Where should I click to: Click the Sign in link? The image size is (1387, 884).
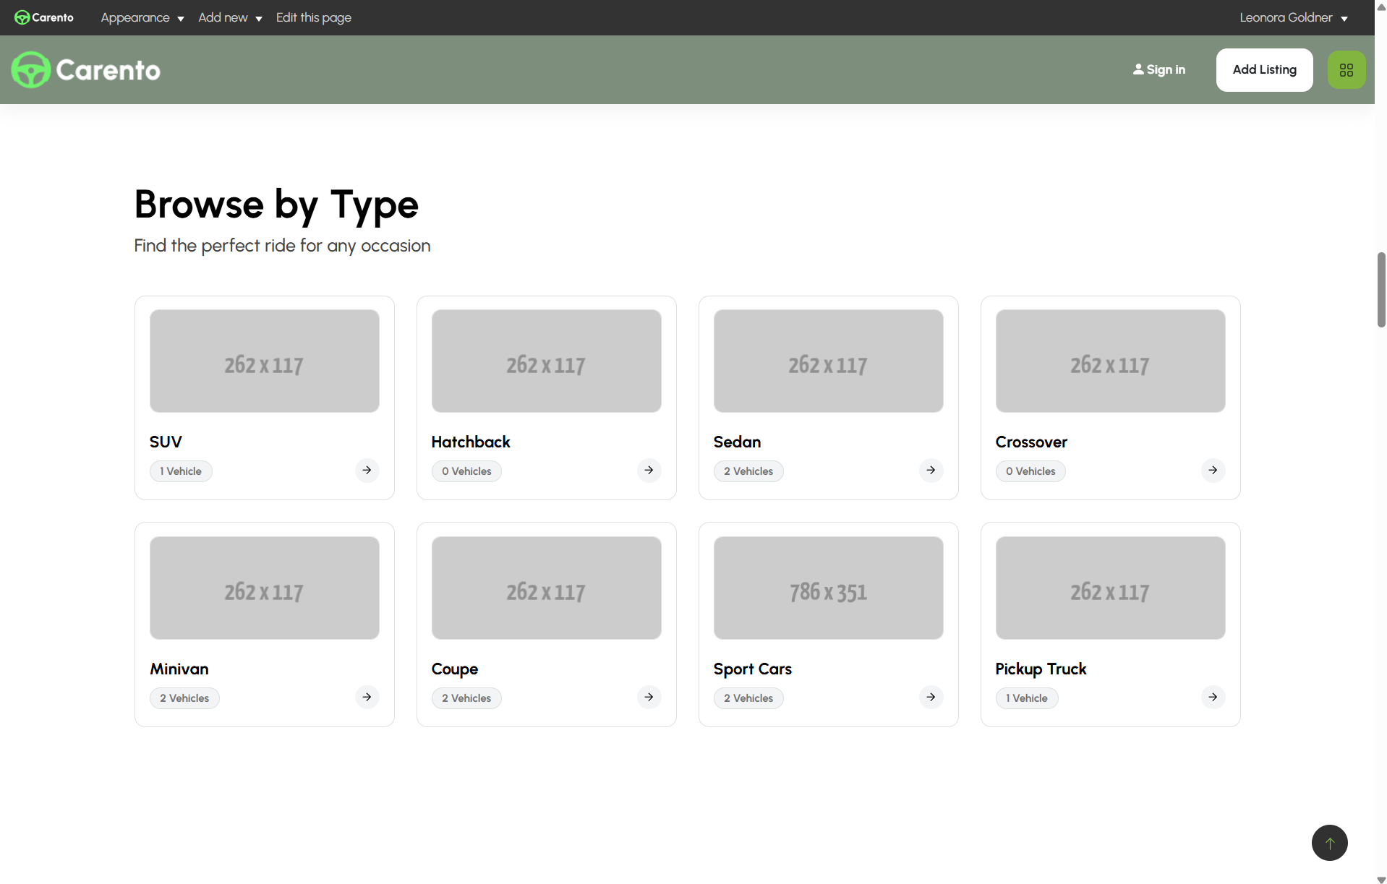point(1158,70)
